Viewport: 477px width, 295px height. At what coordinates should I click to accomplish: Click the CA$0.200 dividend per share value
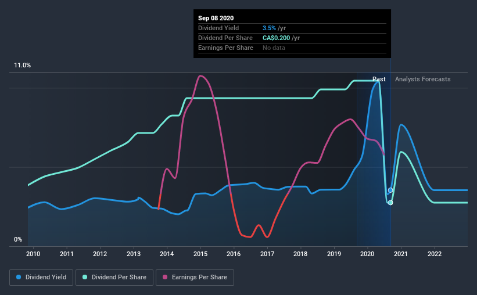click(x=276, y=38)
